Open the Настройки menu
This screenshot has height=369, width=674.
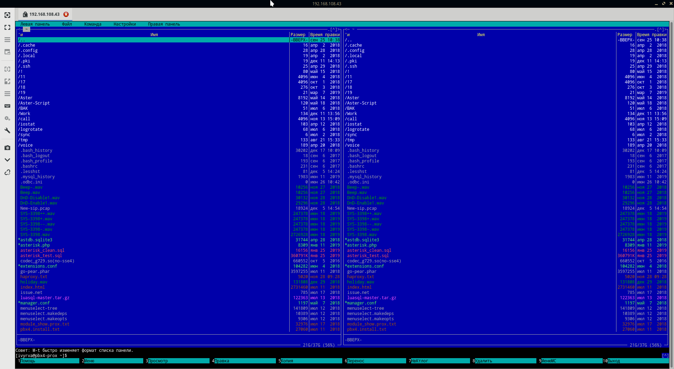[x=125, y=24]
